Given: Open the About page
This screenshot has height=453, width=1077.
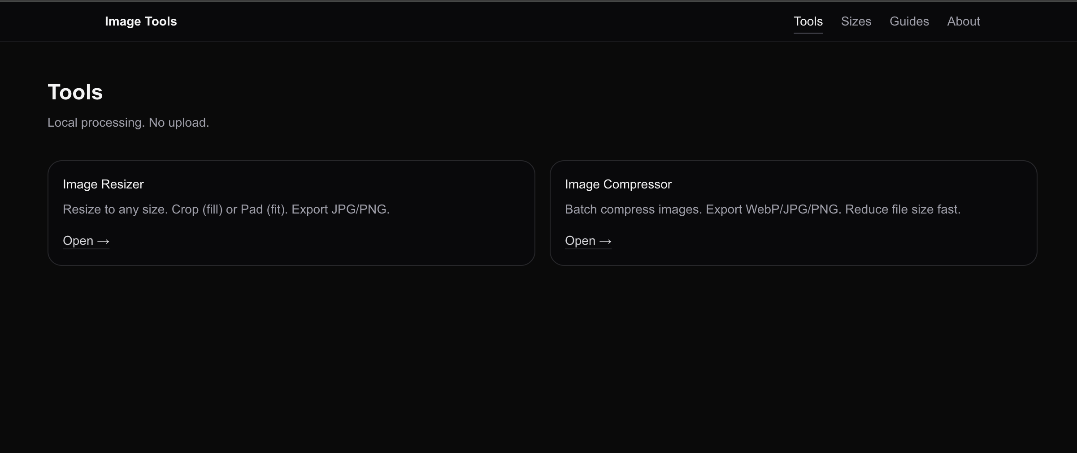Looking at the screenshot, I should (x=963, y=21).
